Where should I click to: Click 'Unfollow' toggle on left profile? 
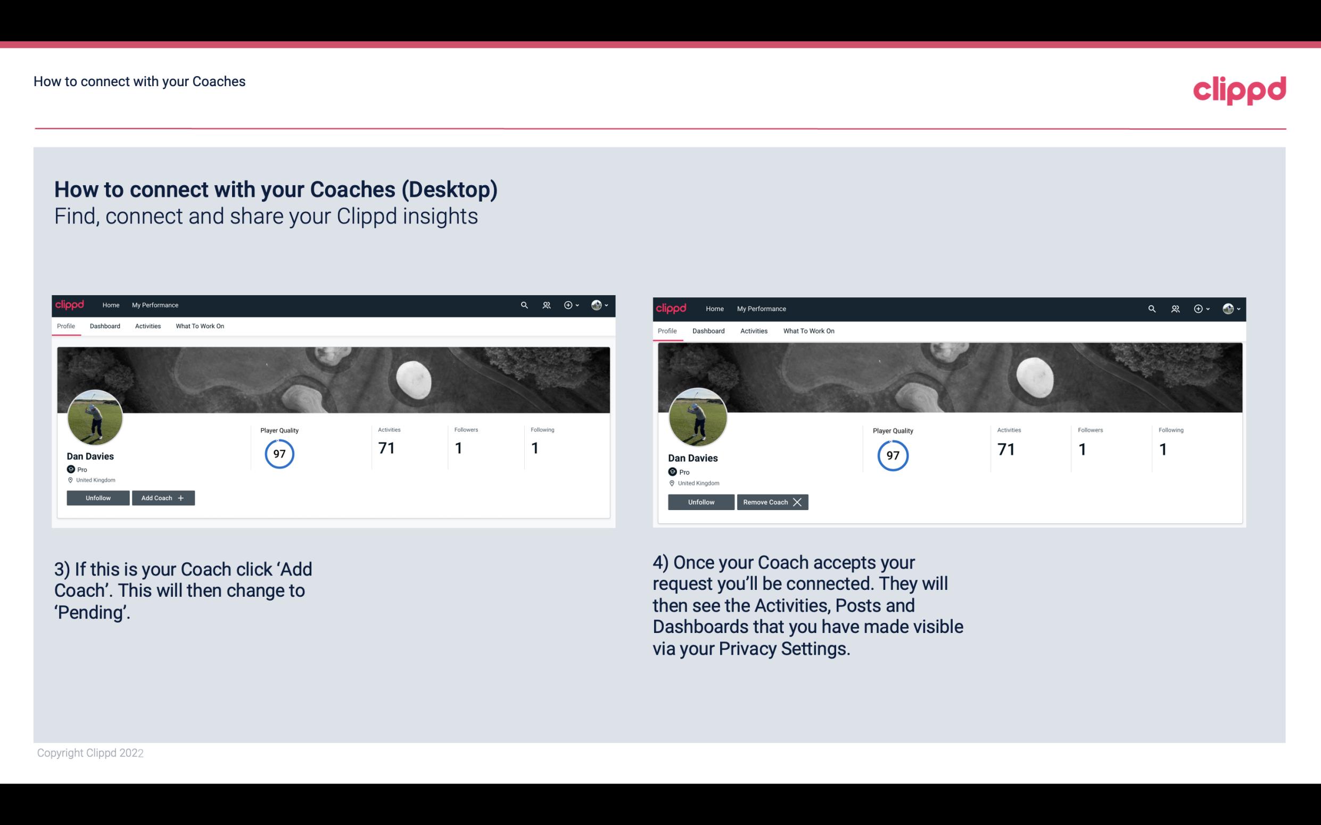[x=97, y=498]
